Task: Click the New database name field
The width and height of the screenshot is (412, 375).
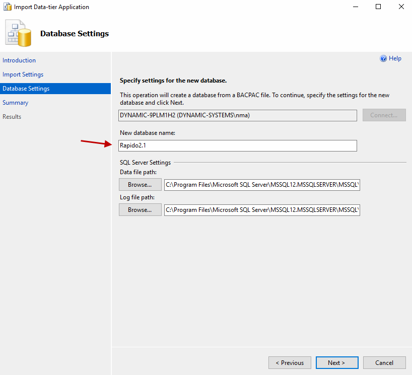Action: click(x=237, y=145)
